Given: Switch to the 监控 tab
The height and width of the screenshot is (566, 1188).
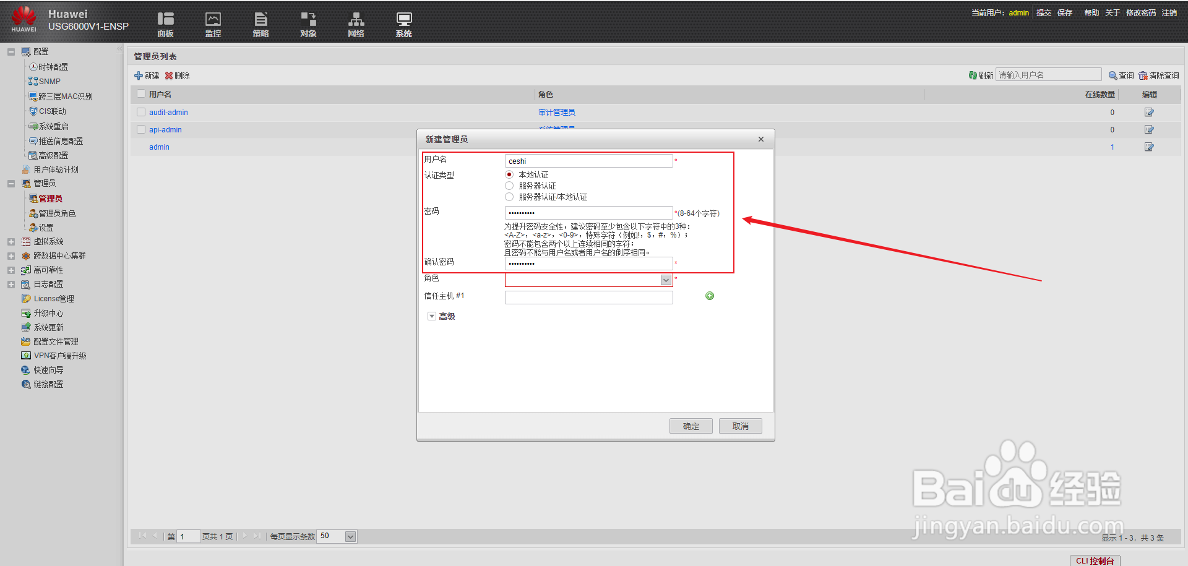Looking at the screenshot, I should (x=213, y=24).
